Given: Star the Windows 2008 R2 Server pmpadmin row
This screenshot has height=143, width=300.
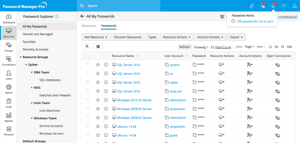Looking at the screenshot, I should click(98, 109).
